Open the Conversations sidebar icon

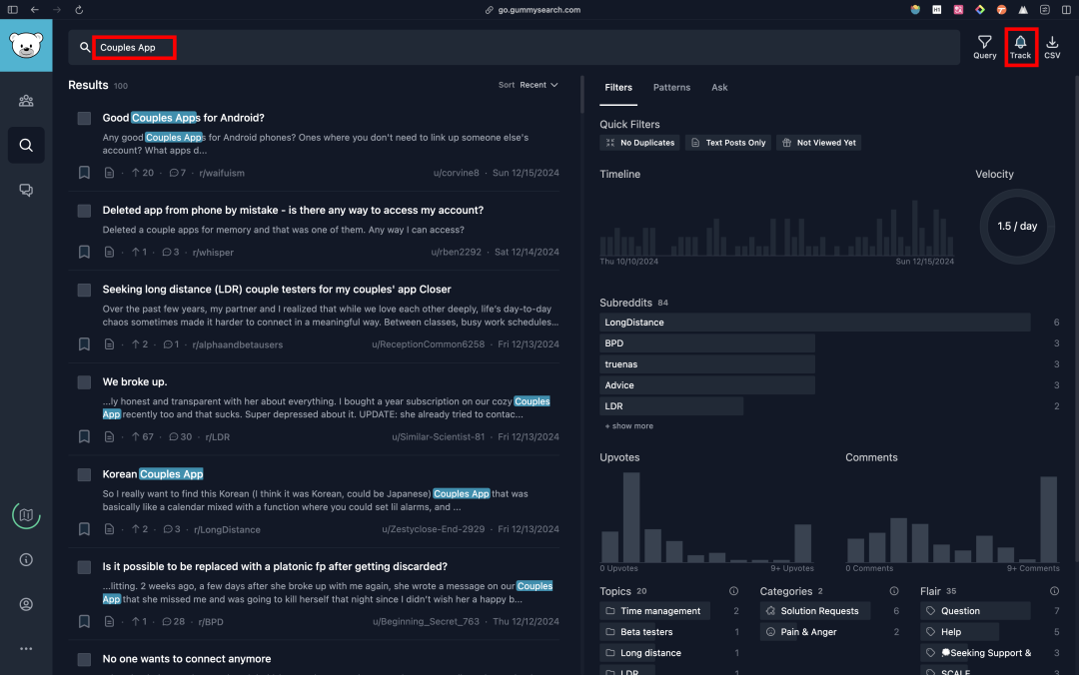(x=26, y=190)
